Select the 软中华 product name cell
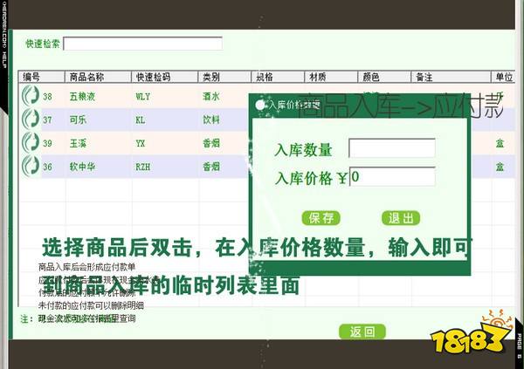 (x=87, y=166)
